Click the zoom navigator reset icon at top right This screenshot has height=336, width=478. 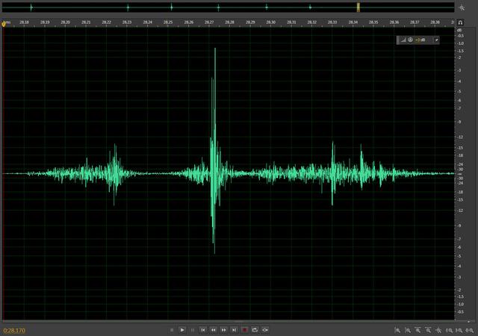click(462, 7)
